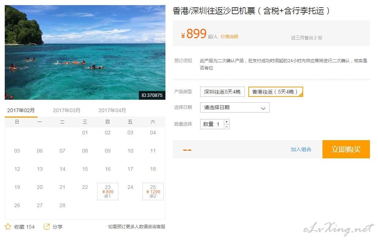The height and width of the screenshot is (241, 378).
Task: Click calendar date 14
Action: click(62, 169)
